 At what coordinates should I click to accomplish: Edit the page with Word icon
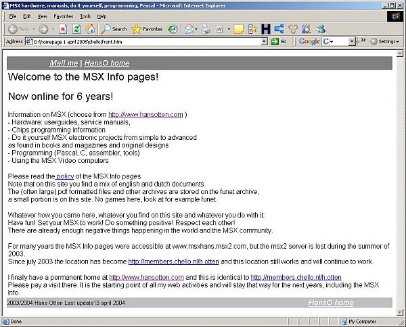219,29
